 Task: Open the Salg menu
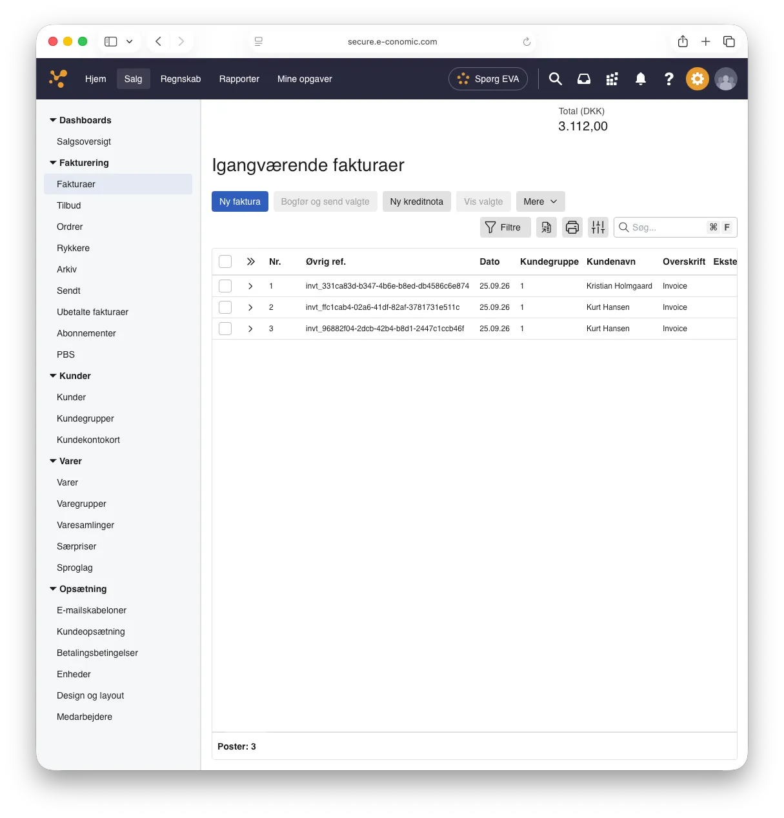pyautogui.click(x=133, y=79)
